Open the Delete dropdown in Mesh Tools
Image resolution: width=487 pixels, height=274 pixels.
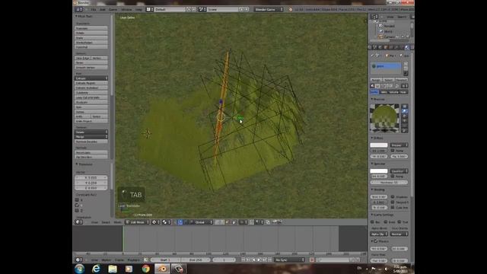[91, 132]
